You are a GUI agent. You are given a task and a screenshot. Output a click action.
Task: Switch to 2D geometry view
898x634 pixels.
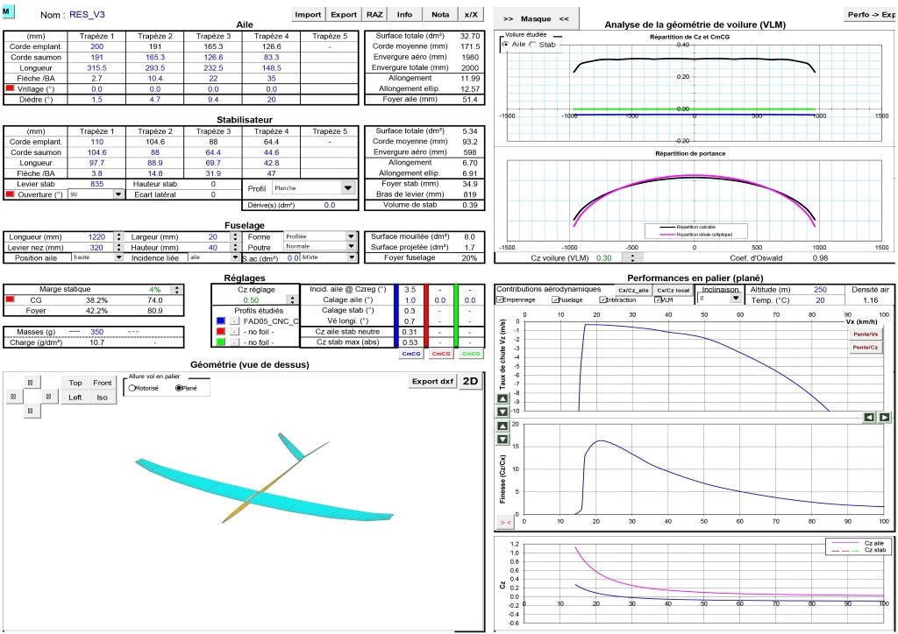pyautogui.click(x=470, y=381)
